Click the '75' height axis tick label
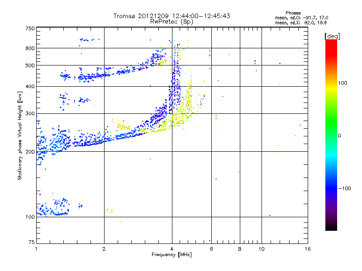 coord(32,242)
